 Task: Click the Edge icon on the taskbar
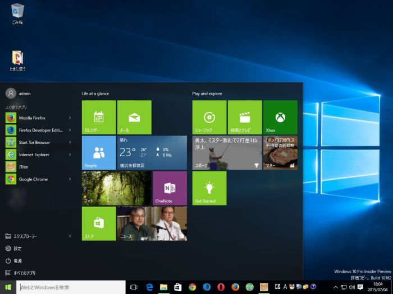pyautogui.click(x=150, y=287)
